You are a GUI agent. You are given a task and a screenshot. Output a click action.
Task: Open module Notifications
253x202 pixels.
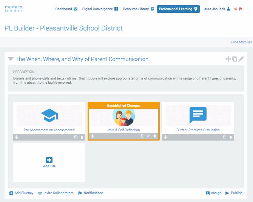point(91,193)
